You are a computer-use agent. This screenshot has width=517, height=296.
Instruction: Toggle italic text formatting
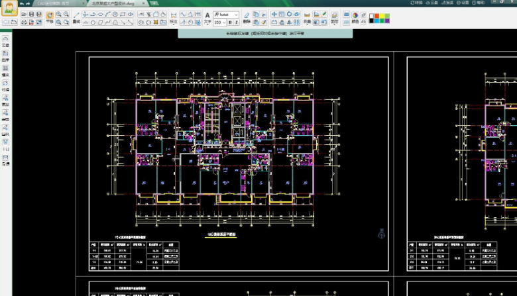[236, 23]
